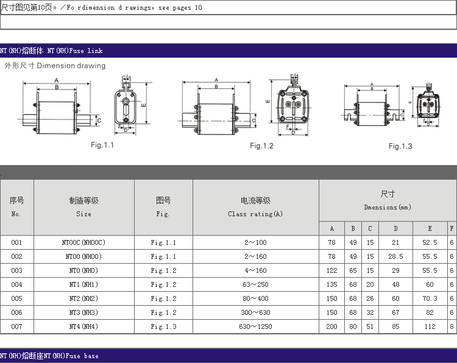Click the 'Fig.1.2' caption under the drawing

pos(262,146)
